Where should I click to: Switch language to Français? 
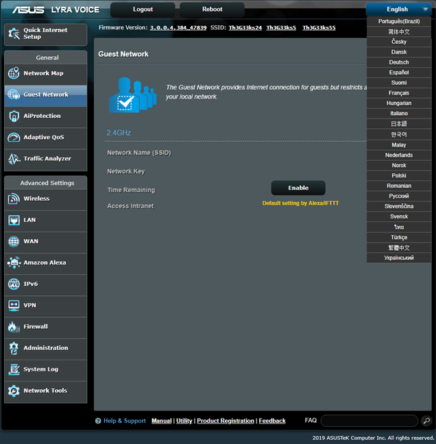pyautogui.click(x=399, y=93)
